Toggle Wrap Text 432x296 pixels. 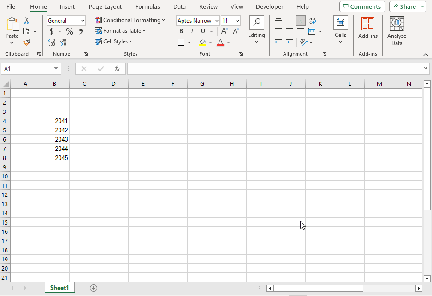click(x=312, y=20)
